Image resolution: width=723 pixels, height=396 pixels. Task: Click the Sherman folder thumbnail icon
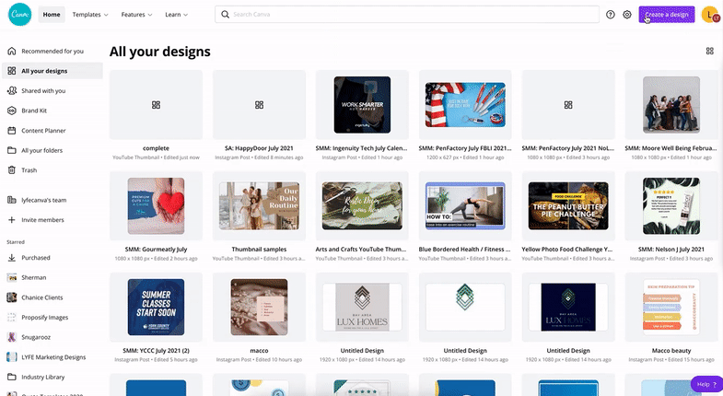12,277
